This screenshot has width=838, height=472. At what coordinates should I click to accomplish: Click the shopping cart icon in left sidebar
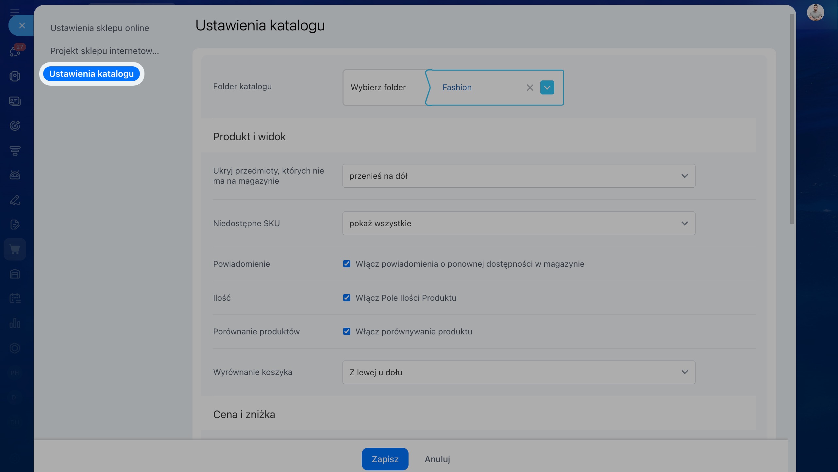15,249
